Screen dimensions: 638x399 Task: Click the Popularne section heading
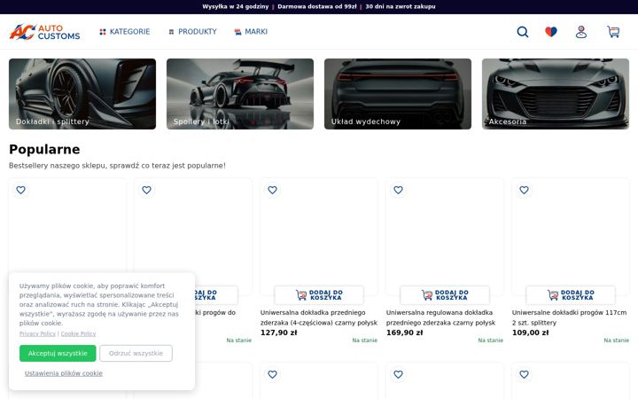[x=44, y=150]
